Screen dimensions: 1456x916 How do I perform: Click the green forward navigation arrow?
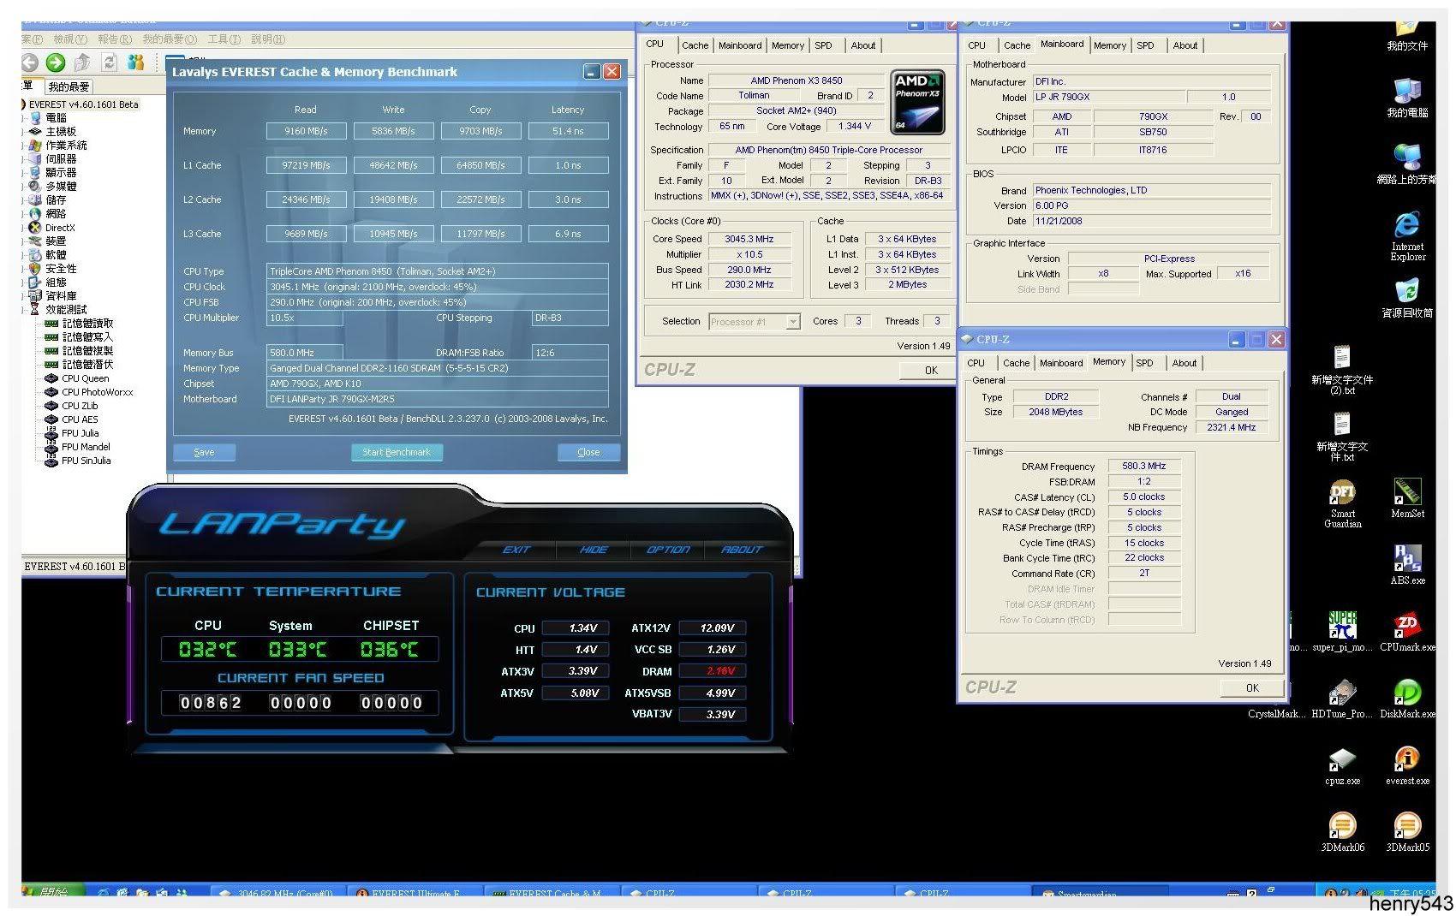click(56, 62)
